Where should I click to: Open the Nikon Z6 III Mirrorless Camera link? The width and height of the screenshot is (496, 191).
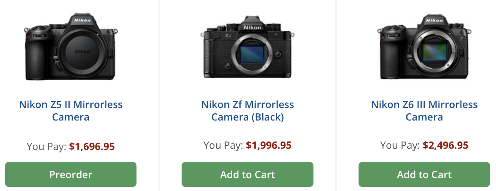[x=424, y=110]
